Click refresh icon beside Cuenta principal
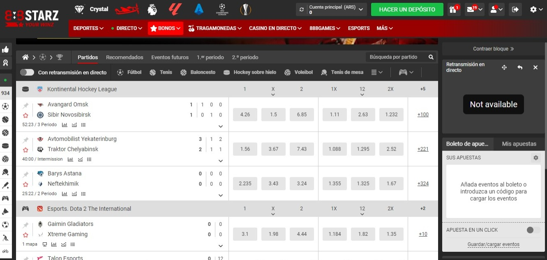Image resolution: width=547 pixels, height=260 pixels. [302, 9]
